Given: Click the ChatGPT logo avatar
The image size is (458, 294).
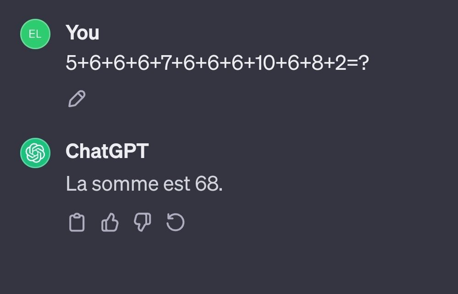Looking at the screenshot, I should [35, 153].
